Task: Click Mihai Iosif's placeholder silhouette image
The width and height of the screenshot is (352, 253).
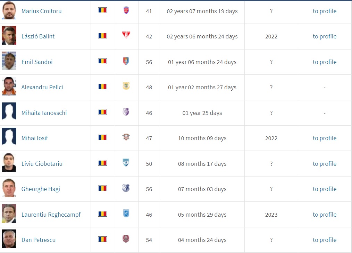Action: [9, 137]
